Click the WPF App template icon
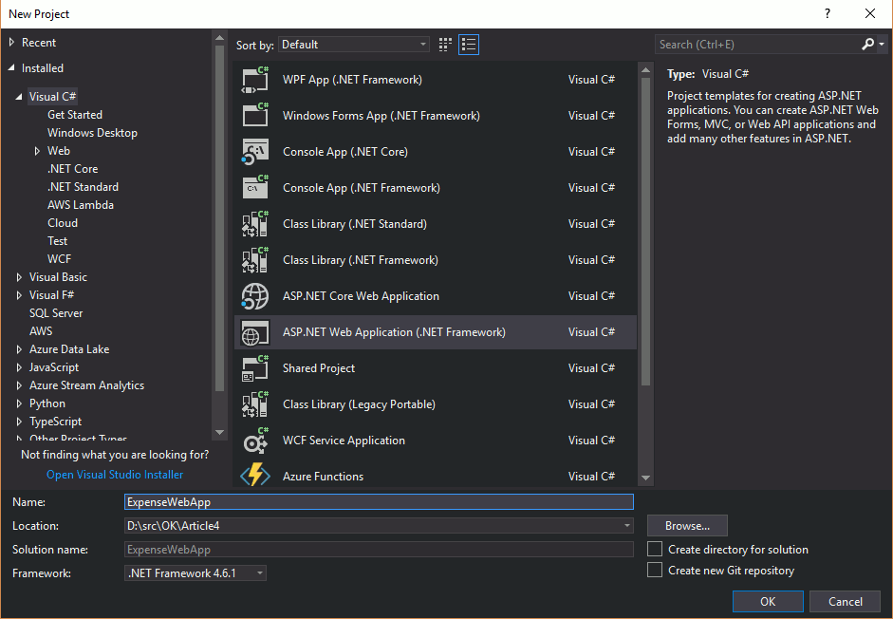Screen dimensions: 893x619 (x=256, y=80)
